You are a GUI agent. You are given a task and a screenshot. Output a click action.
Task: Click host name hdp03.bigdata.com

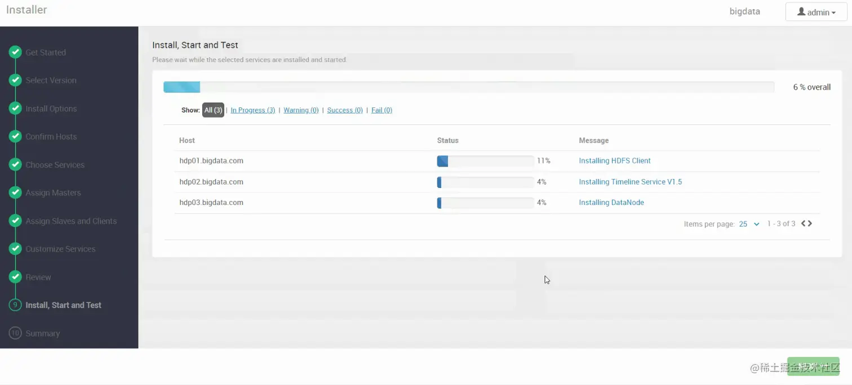click(x=211, y=203)
